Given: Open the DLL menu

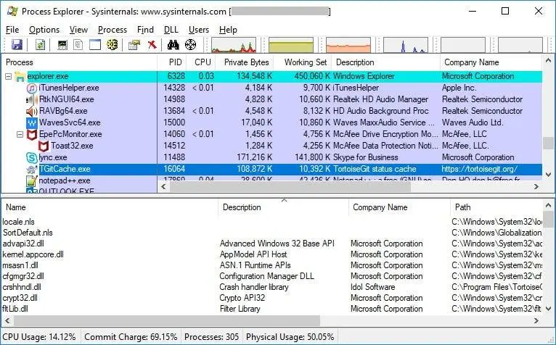Looking at the screenshot, I should tap(171, 30).
